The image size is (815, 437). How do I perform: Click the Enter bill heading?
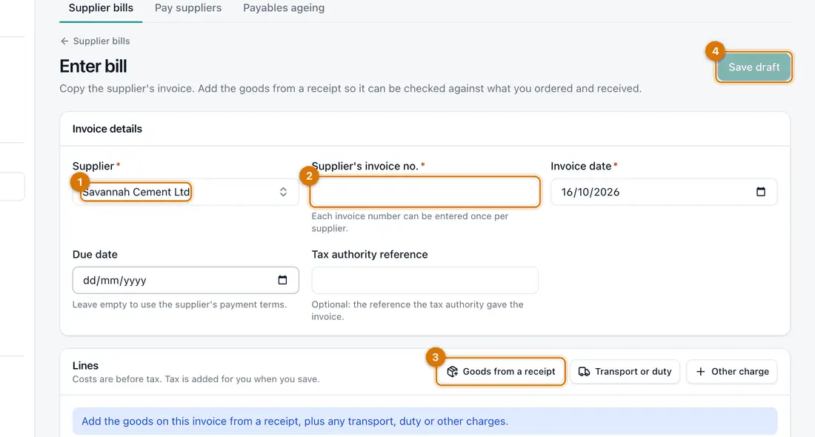[x=93, y=67]
